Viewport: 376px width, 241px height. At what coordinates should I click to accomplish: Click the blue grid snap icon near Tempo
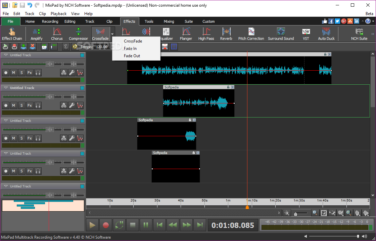(x=174, y=47)
